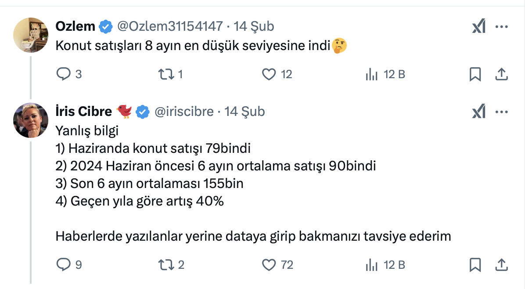
Task: View analytics on İris Cibre's tweet
Action: point(372,265)
